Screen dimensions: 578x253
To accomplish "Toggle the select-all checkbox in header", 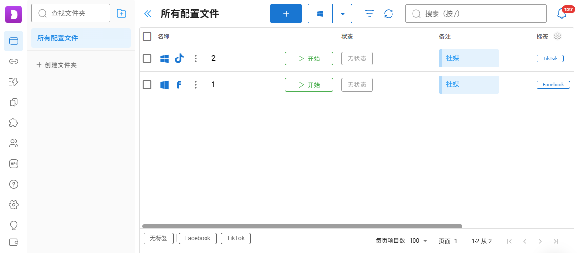I will 147,37.
